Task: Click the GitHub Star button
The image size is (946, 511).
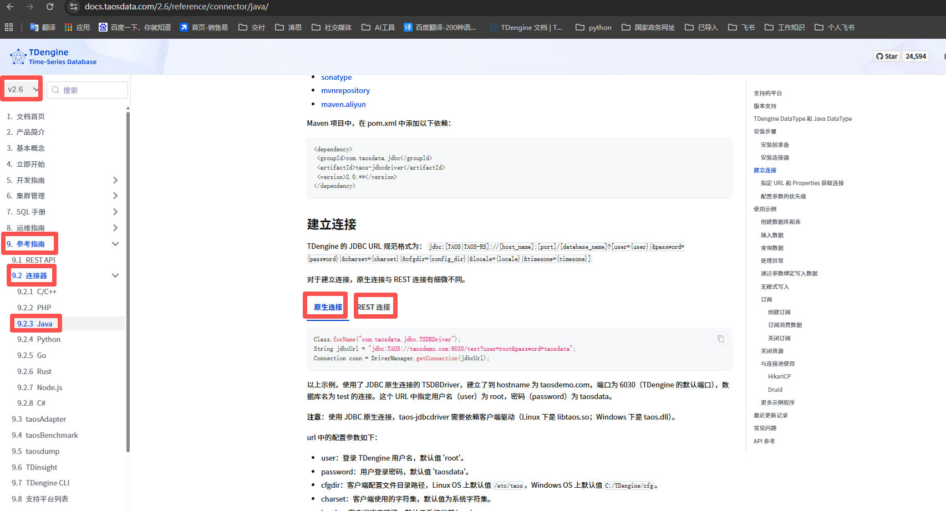Action: 886,57
